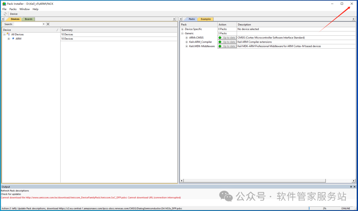
Task: Click the green diamond beside Keil::ARM_Compiler
Action: click(220, 42)
